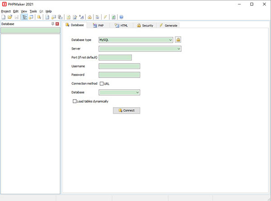
Task: Click the lightning bolt Generate toolbar icon
Action: 105,17
